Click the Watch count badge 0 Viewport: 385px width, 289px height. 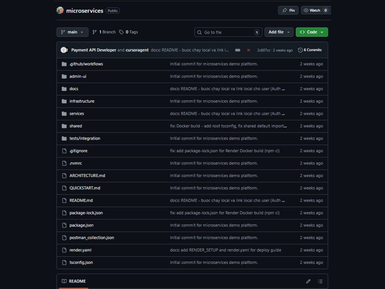[x=326, y=10]
